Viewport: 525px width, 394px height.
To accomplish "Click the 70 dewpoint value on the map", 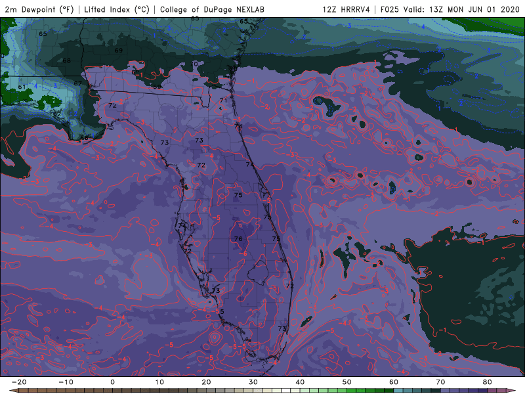I will [194, 64].
